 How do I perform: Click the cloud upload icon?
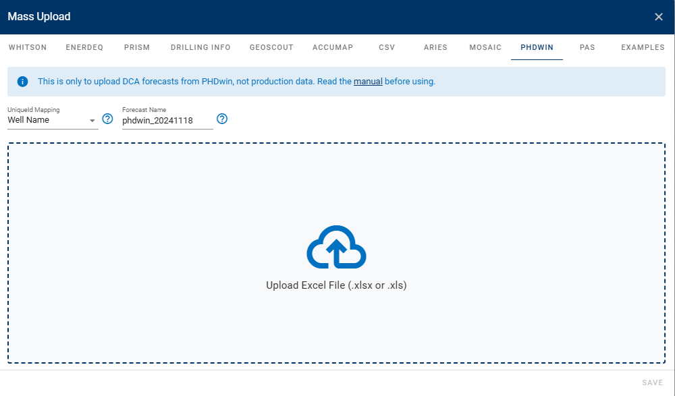(336, 247)
